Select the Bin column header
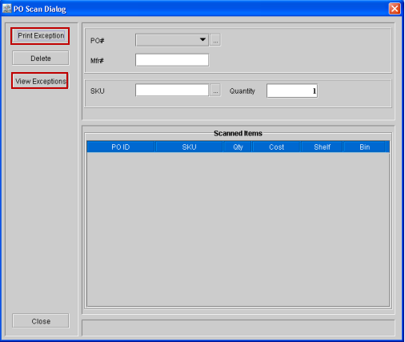Viewport: 405px width, 342px height. point(365,147)
